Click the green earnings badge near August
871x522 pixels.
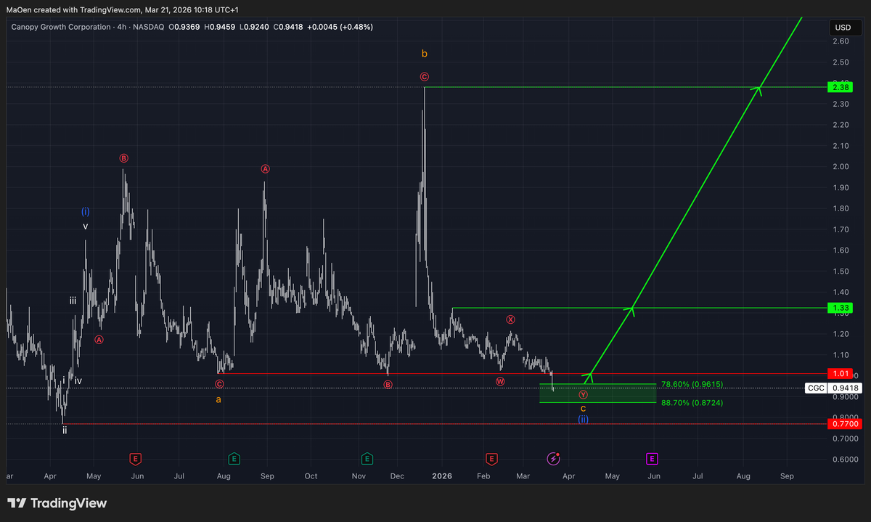pyautogui.click(x=234, y=459)
